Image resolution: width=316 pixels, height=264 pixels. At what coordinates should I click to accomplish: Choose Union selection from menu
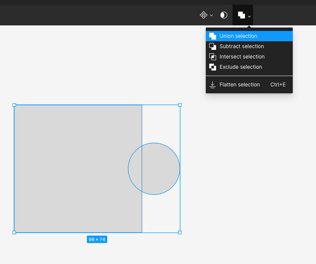[x=249, y=36]
